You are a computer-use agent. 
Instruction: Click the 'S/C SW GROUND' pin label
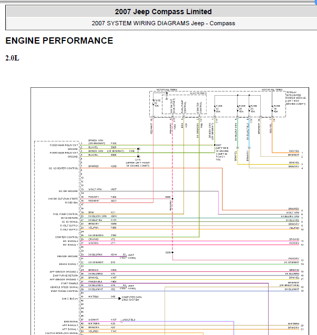(68, 191)
